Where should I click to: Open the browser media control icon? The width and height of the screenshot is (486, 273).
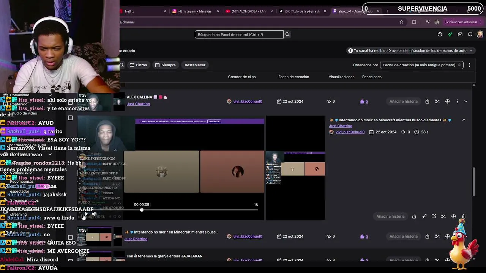tap(428, 22)
